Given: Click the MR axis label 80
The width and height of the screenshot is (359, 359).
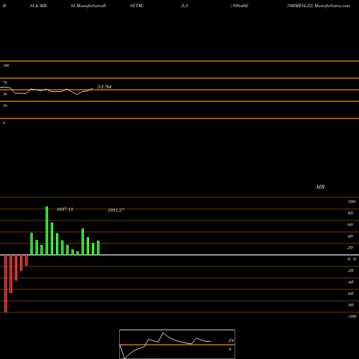Looking at the screenshot, I should pos(350,213).
